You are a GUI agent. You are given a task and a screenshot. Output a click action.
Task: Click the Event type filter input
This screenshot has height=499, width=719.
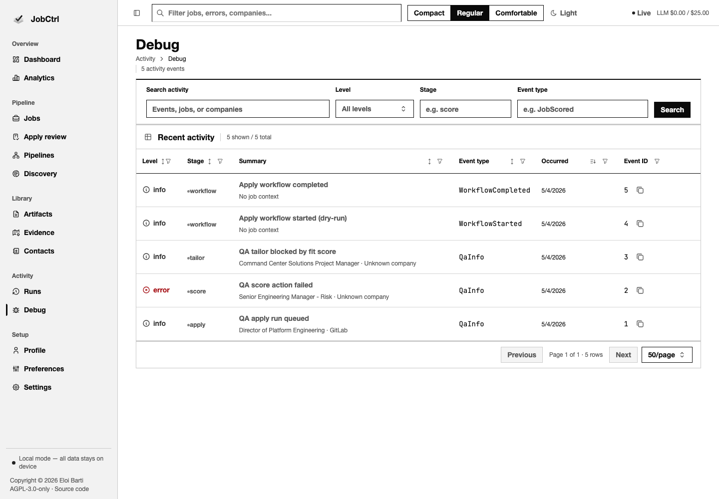click(x=582, y=109)
